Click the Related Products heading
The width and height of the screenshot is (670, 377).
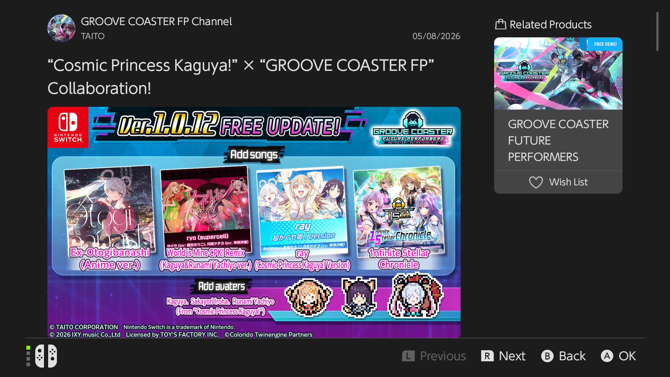[551, 24]
